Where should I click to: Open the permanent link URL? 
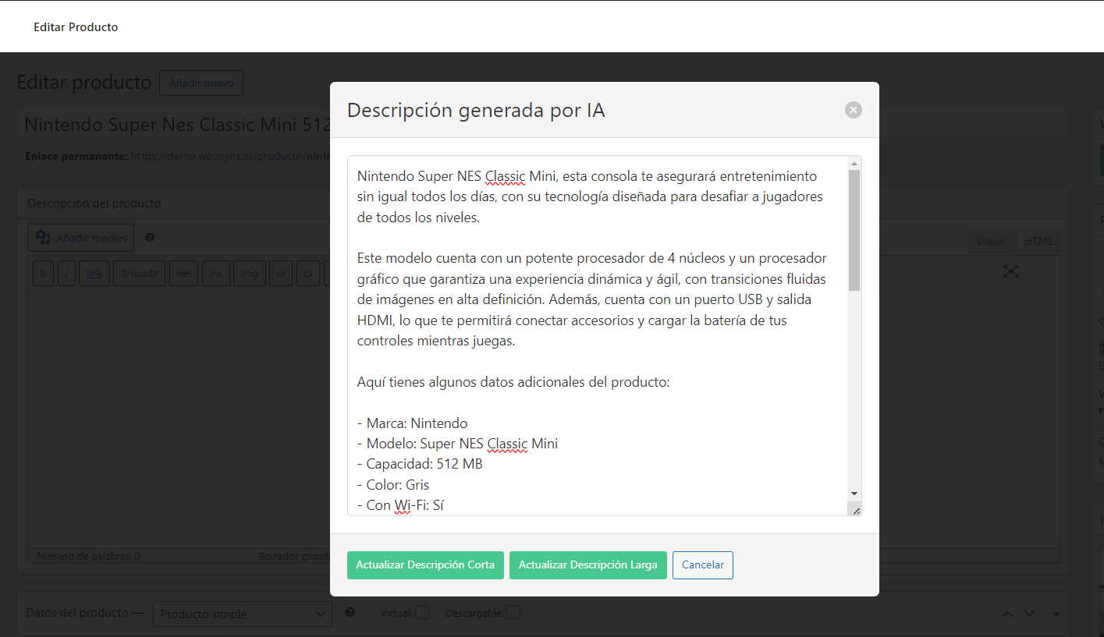230,156
